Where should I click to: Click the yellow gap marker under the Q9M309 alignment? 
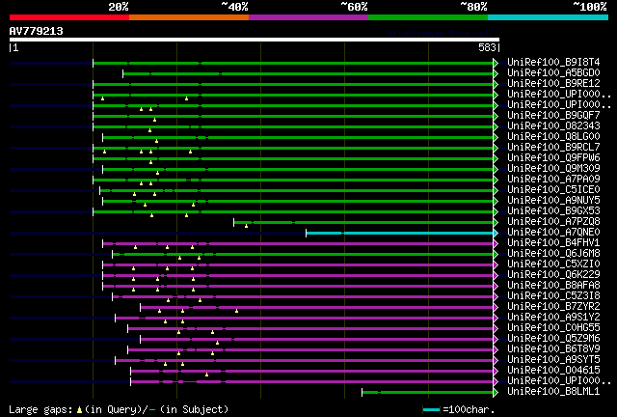(157, 173)
